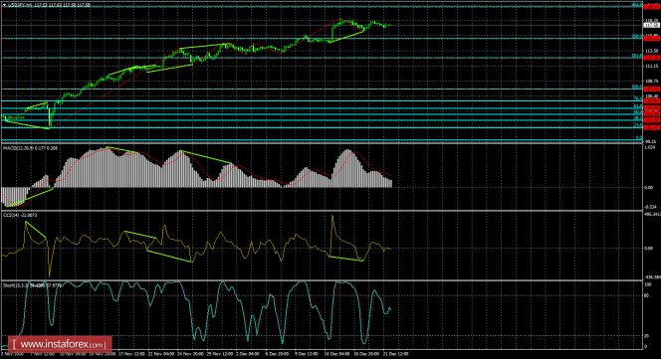The width and height of the screenshot is (661, 359).
Task: Select the 107.82 red Fibonacci price tag
Action: pos(652,89)
